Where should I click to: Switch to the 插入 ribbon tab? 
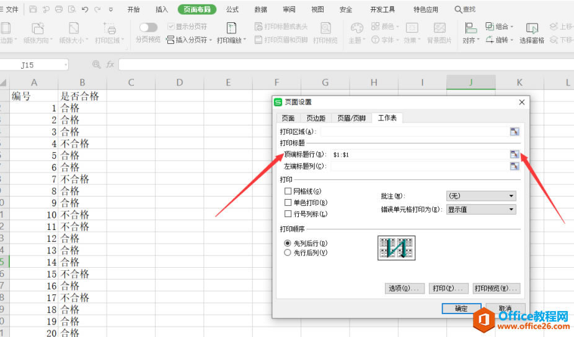pyautogui.click(x=161, y=9)
